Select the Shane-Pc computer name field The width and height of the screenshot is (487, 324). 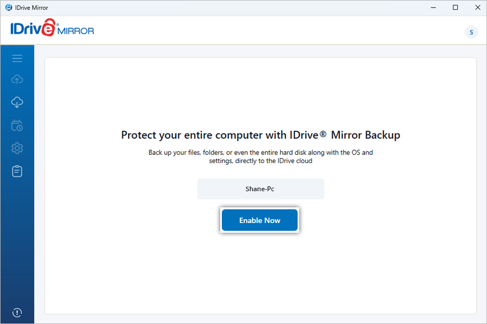[260, 190]
